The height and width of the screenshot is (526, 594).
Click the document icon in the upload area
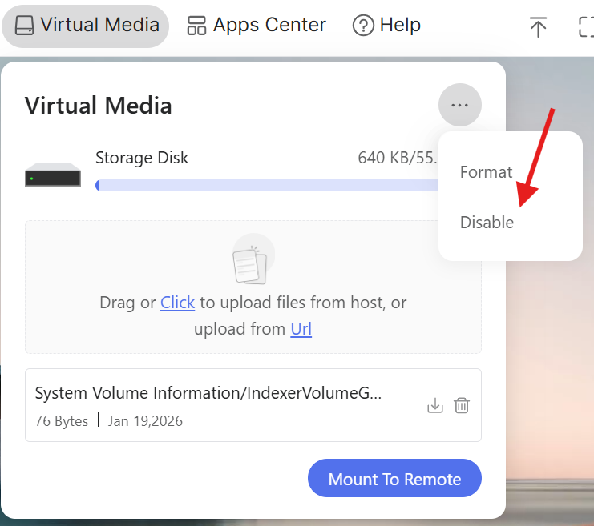250,262
